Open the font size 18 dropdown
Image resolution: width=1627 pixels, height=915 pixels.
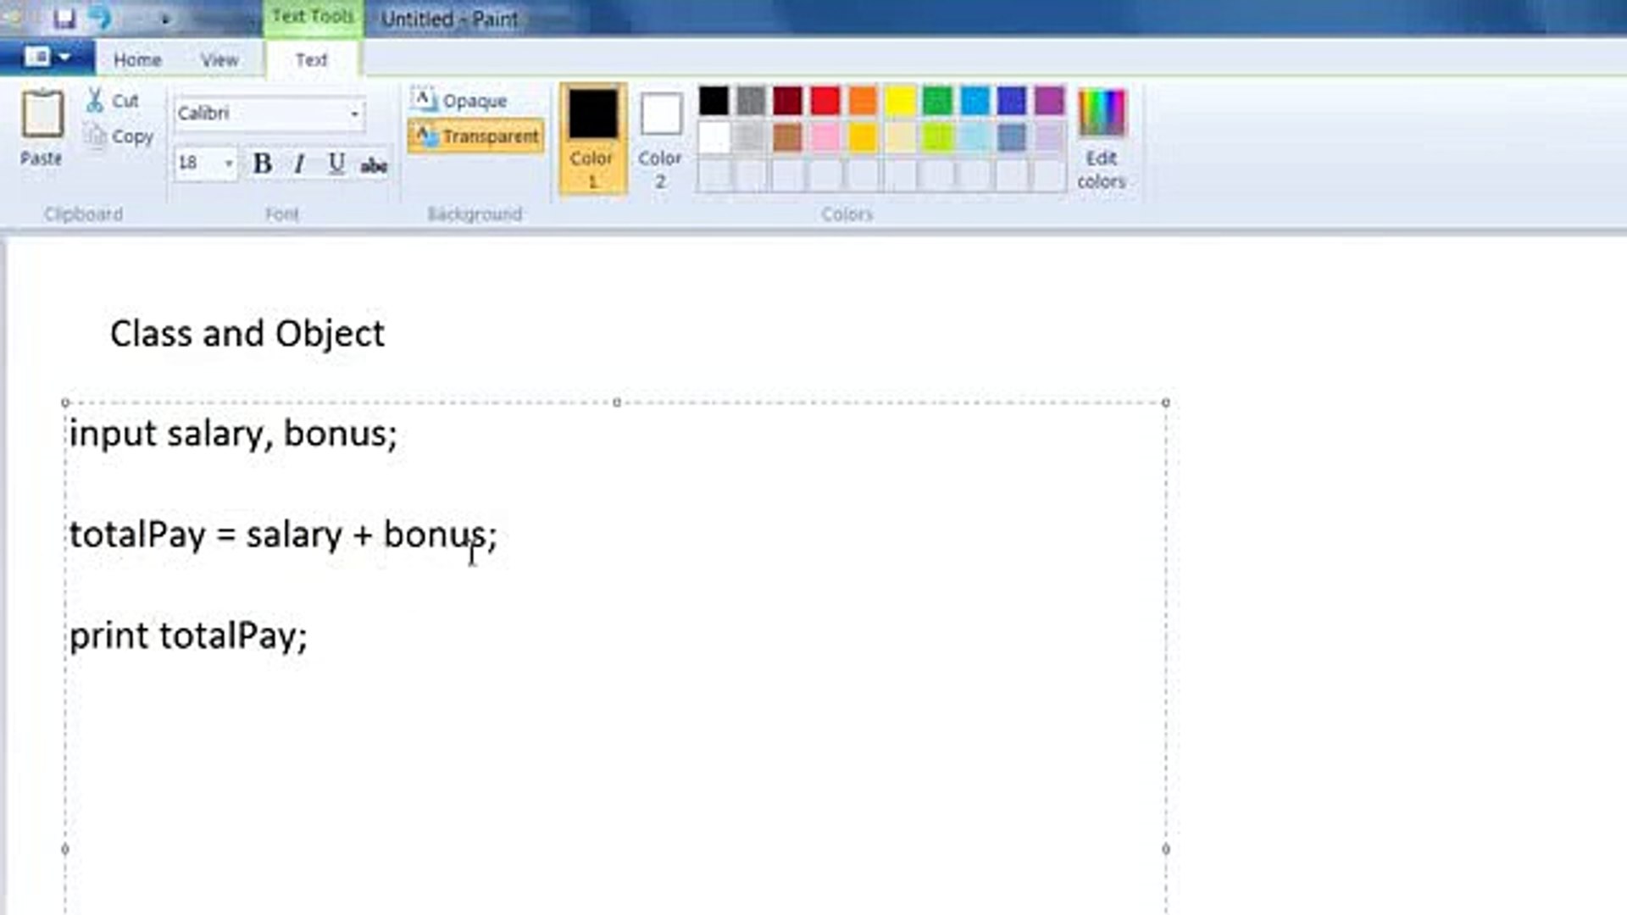point(228,163)
